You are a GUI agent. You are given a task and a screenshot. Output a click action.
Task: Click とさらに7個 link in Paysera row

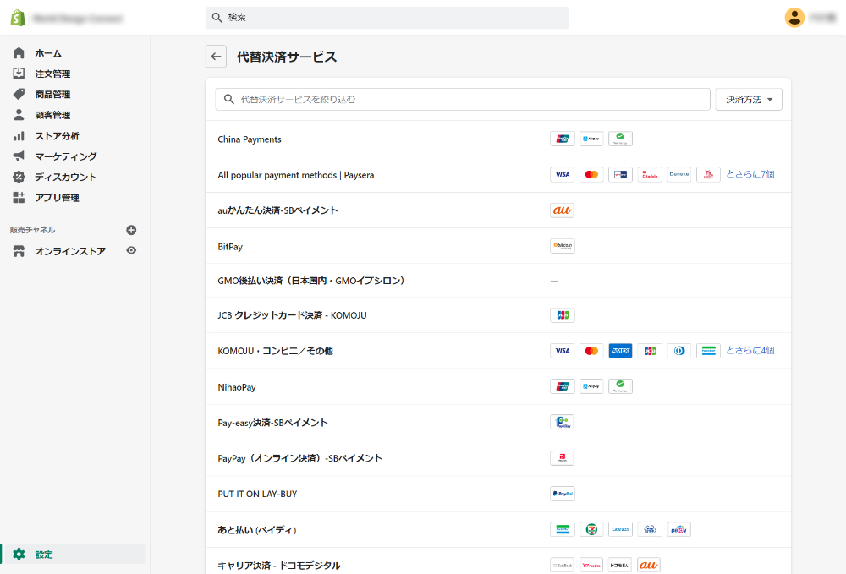[750, 174]
